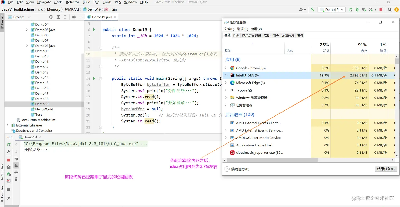Expand IntelliJ IDEA (6) in Task Manager
The image size is (400, 207).
pyautogui.click(x=226, y=75)
